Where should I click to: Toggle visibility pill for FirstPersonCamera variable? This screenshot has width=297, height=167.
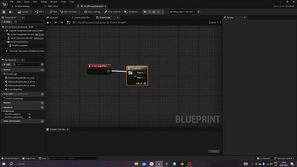click(30, 117)
